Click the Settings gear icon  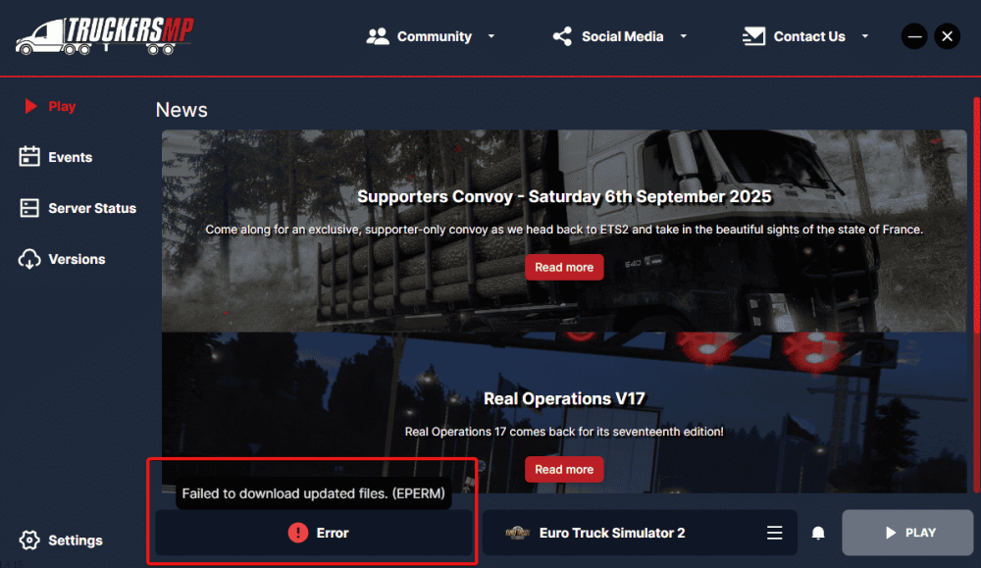29,541
